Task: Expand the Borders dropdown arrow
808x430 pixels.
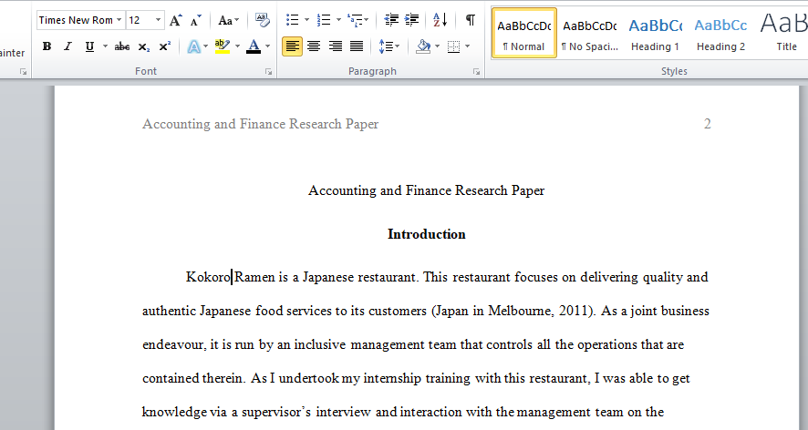Action: (468, 46)
